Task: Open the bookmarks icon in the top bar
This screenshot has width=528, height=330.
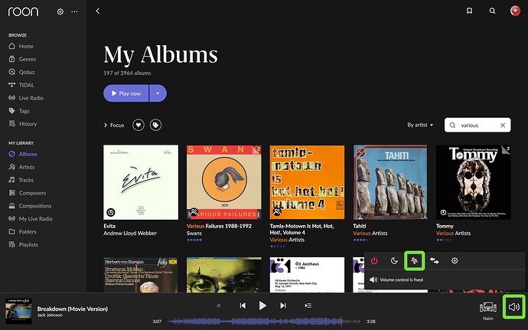Action: point(469,11)
